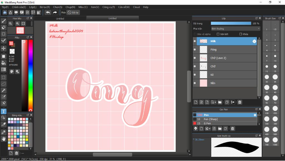Viewport: 285px width, 161px height.
Task: Open the Chỉnh sửa(E) menu
Action: [19, 7]
